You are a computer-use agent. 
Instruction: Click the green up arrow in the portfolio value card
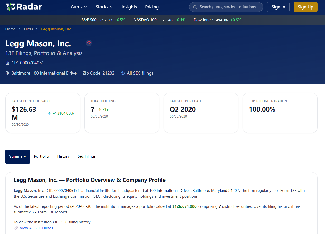pyautogui.click(x=49, y=113)
